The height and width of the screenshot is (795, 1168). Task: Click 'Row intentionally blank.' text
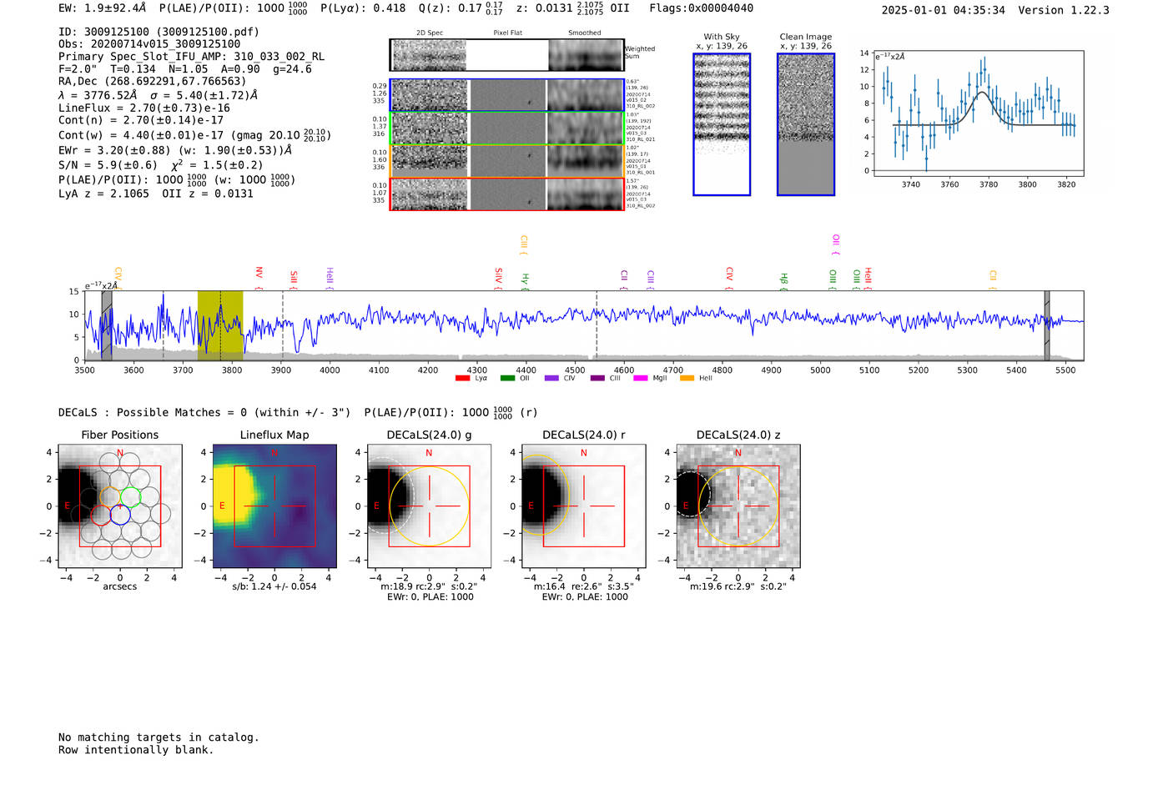[136, 750]
